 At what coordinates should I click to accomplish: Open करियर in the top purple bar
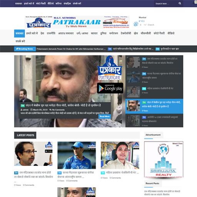58,3
